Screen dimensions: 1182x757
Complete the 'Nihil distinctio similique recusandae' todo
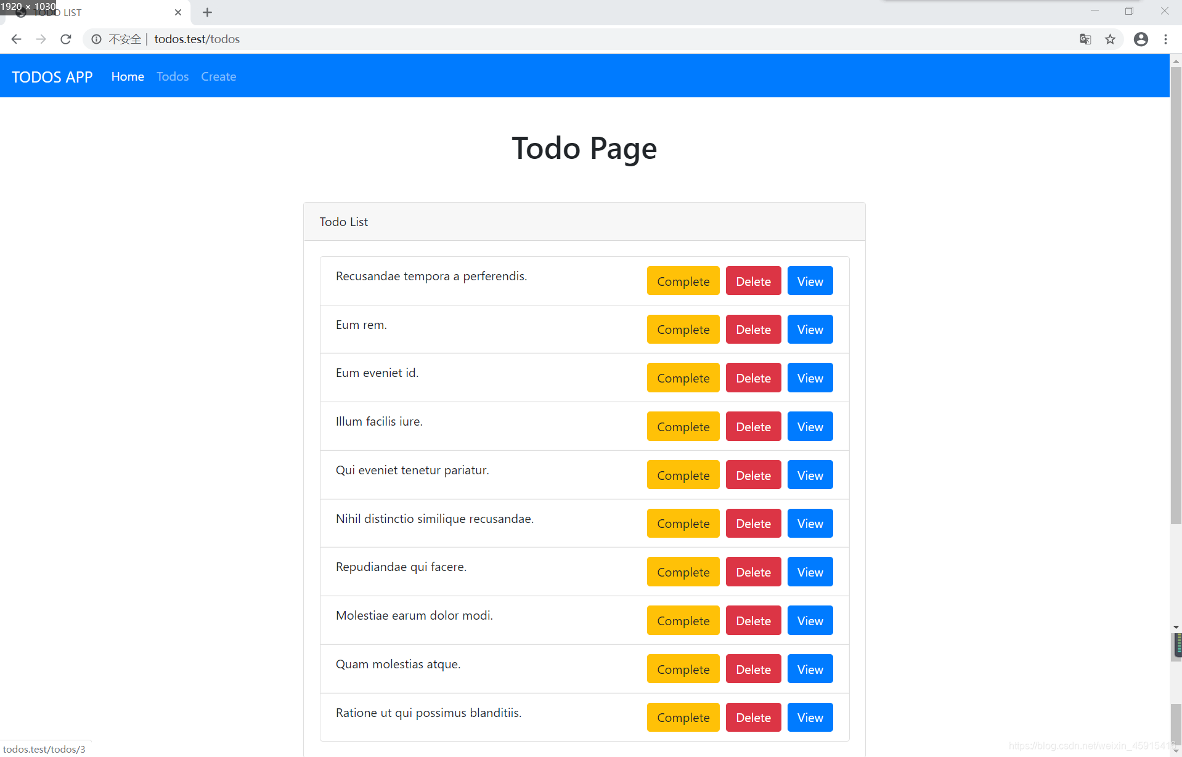tap(683, 523)
